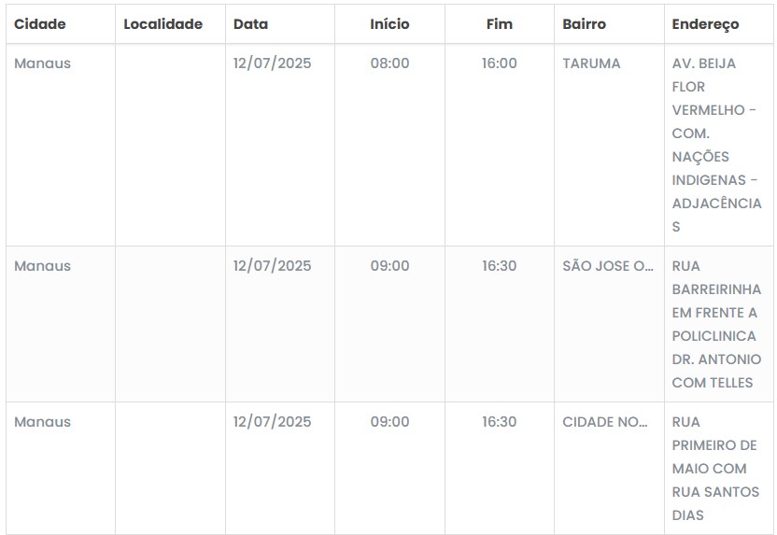Click the truncated CIDADE NO... cell
777x535 pixels.
pyautogui.click(x=605, y=422)
